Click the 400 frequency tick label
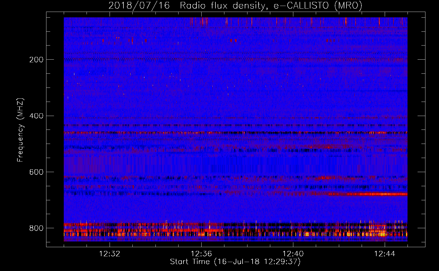 (x=36, y=116)
